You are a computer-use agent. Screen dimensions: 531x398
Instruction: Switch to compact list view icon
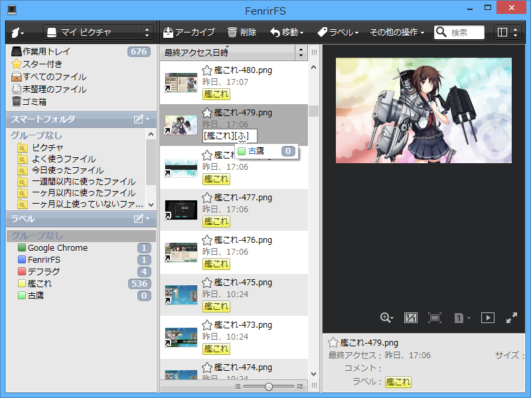[238, 386]
